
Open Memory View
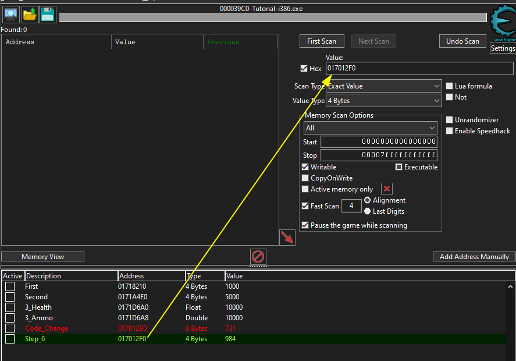43,257
